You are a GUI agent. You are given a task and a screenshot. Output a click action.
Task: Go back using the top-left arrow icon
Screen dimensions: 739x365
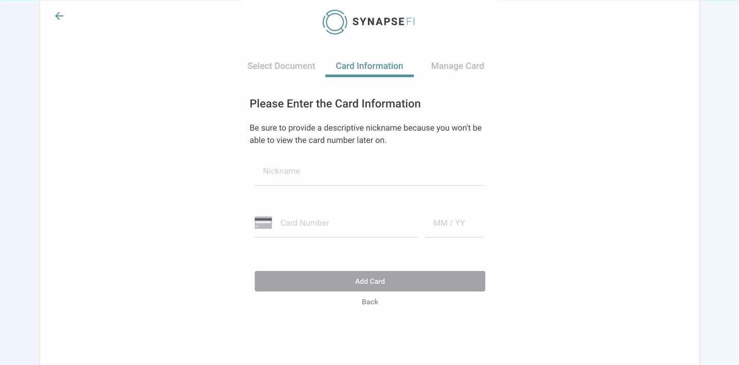[x=59, y=16]
